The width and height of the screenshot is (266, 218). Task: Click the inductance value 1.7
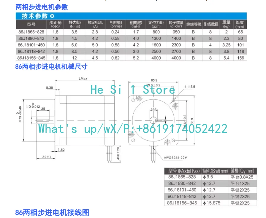point(136,32)
